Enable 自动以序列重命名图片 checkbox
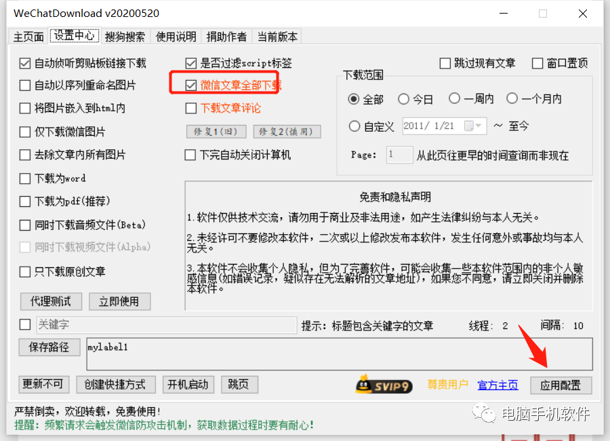The image size is (610, 441). (25, 85)
